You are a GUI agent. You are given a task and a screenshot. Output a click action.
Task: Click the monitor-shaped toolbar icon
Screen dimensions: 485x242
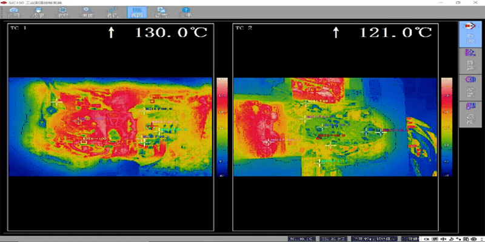(x=162, y=12)
